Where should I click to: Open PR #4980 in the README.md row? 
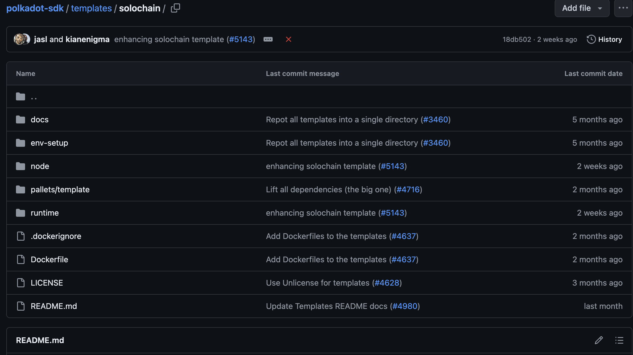tap(405, 306)
